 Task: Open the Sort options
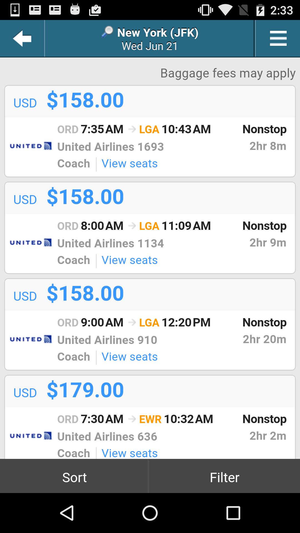(74, 477)
